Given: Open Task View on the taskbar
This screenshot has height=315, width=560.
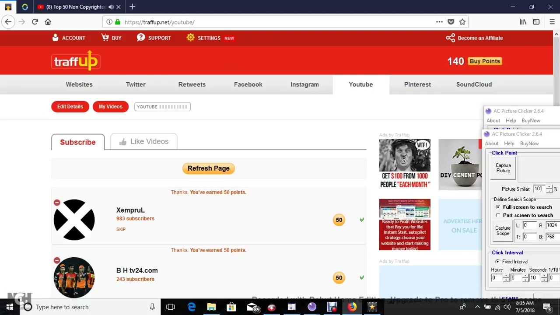Looking at the screenshot, I should click(x=171, y=307).
